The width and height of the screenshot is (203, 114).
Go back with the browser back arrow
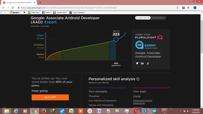coord(3,8)
